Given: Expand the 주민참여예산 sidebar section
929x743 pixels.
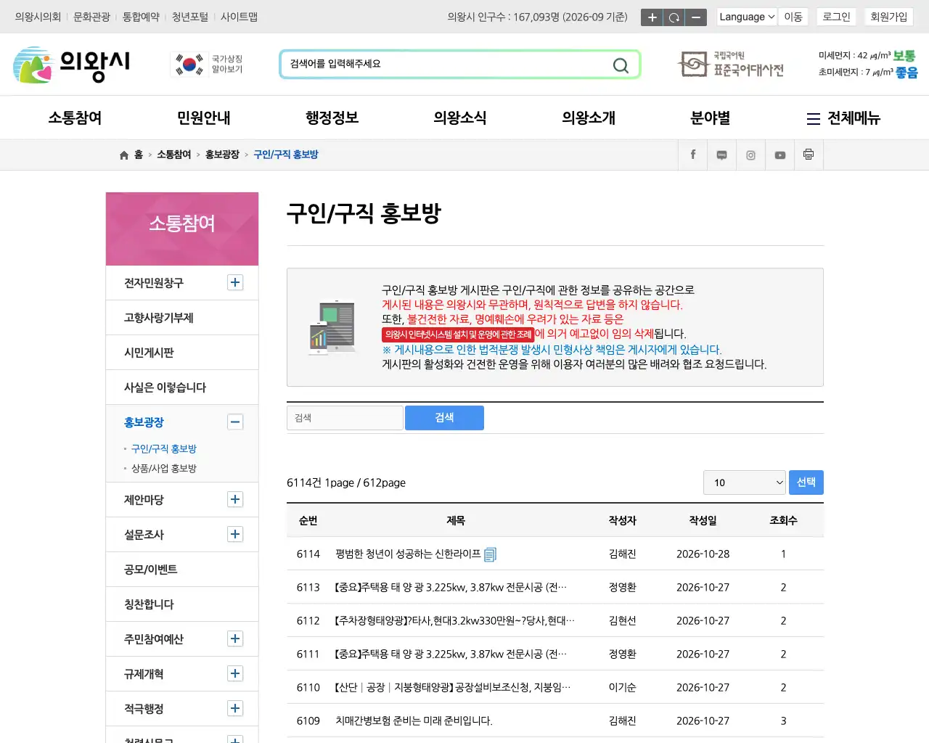Looking at the screenshot, I should point(235,639).
